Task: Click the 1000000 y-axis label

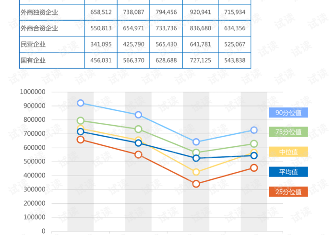Action: click(33, 92)
